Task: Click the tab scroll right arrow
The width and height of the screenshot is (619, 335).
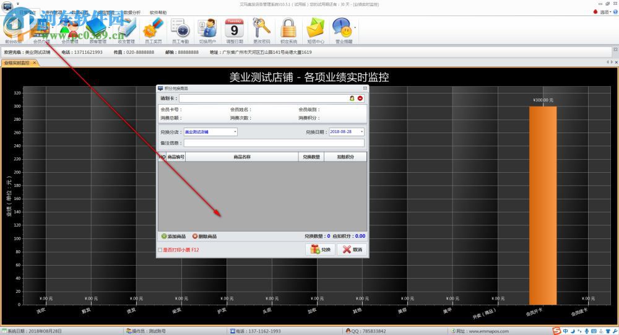Action: pos(612,63)
